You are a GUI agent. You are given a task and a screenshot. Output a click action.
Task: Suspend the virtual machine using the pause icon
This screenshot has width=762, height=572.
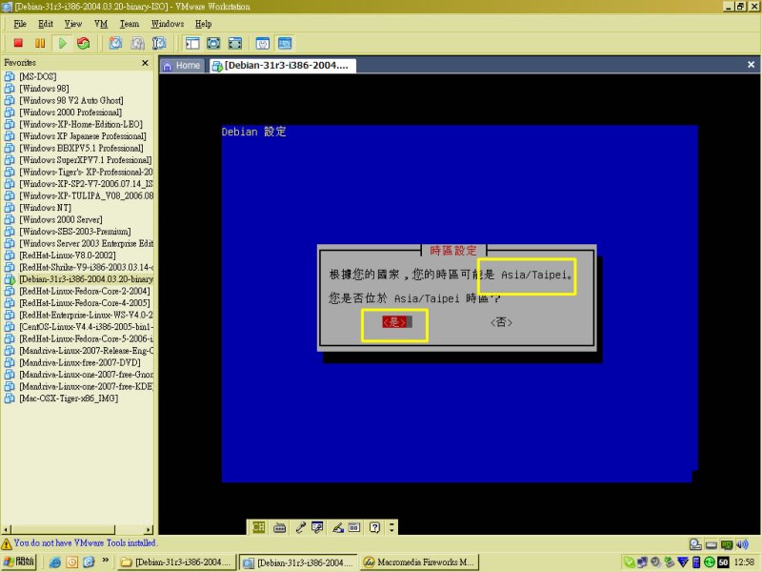[40, 43]
